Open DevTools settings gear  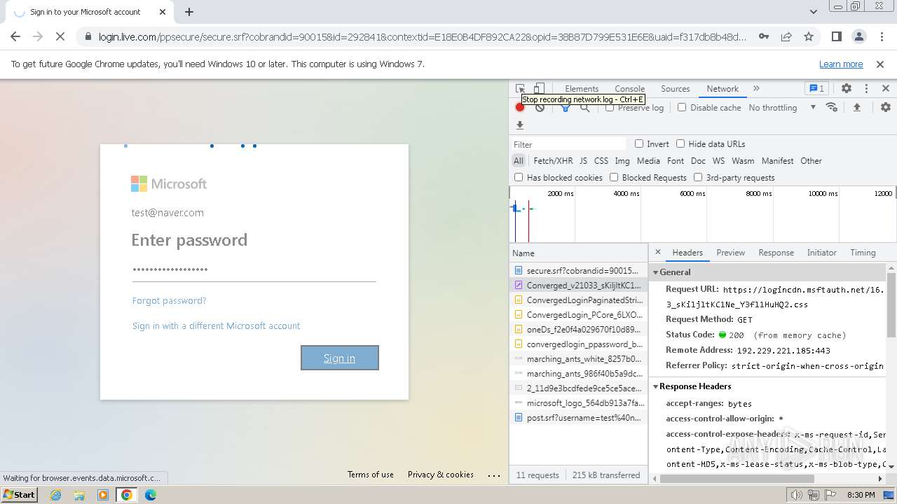847,89
